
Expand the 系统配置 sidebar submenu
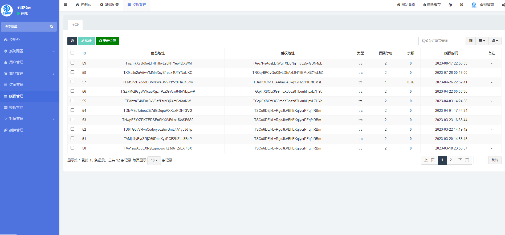click(x=30, y=51)
